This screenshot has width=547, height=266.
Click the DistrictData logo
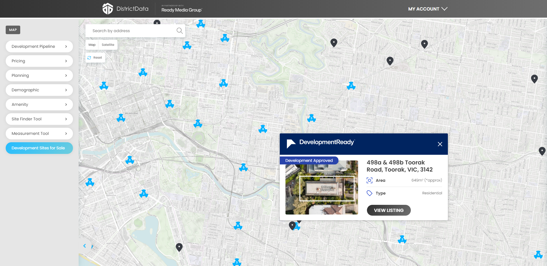coord(125,9)
